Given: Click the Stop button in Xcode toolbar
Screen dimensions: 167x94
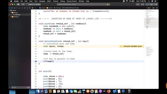Looking at the screenshot, I should pyautogui.click(x=23, y=4).
